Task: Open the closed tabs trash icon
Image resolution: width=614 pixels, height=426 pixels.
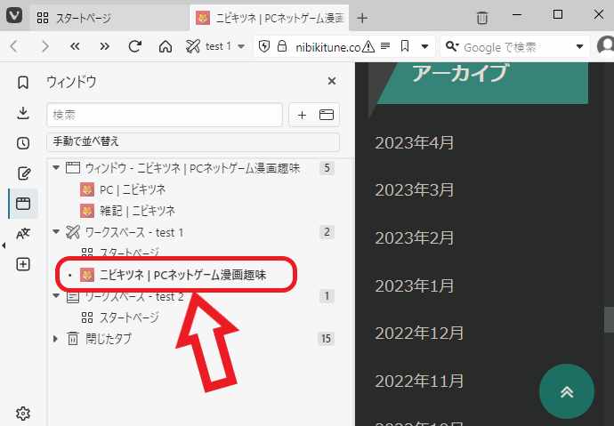Action: (x=482, y=18)
